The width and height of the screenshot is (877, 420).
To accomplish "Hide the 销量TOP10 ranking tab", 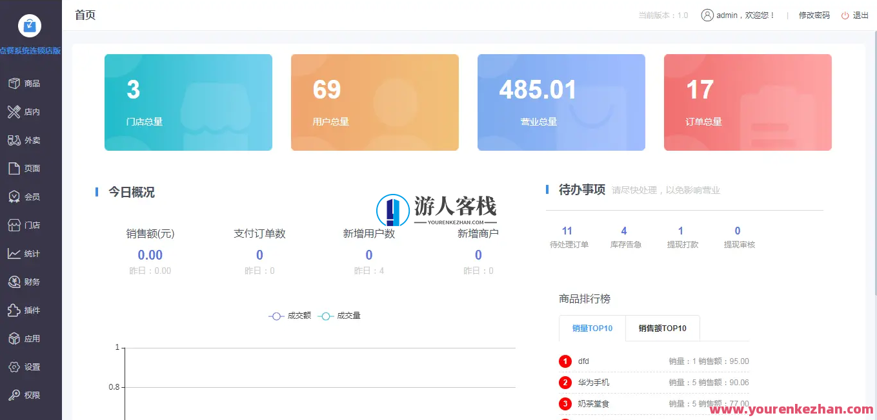I will click(x=591, y=329).
